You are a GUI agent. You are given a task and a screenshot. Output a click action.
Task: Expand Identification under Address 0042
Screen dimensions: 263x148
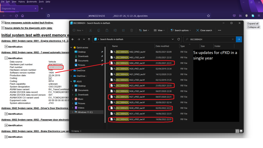click(6, 114)
